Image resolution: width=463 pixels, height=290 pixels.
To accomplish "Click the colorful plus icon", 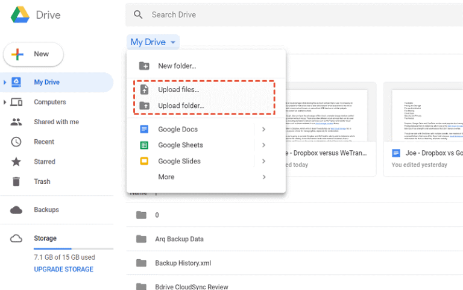I will [x=17, y=54].
